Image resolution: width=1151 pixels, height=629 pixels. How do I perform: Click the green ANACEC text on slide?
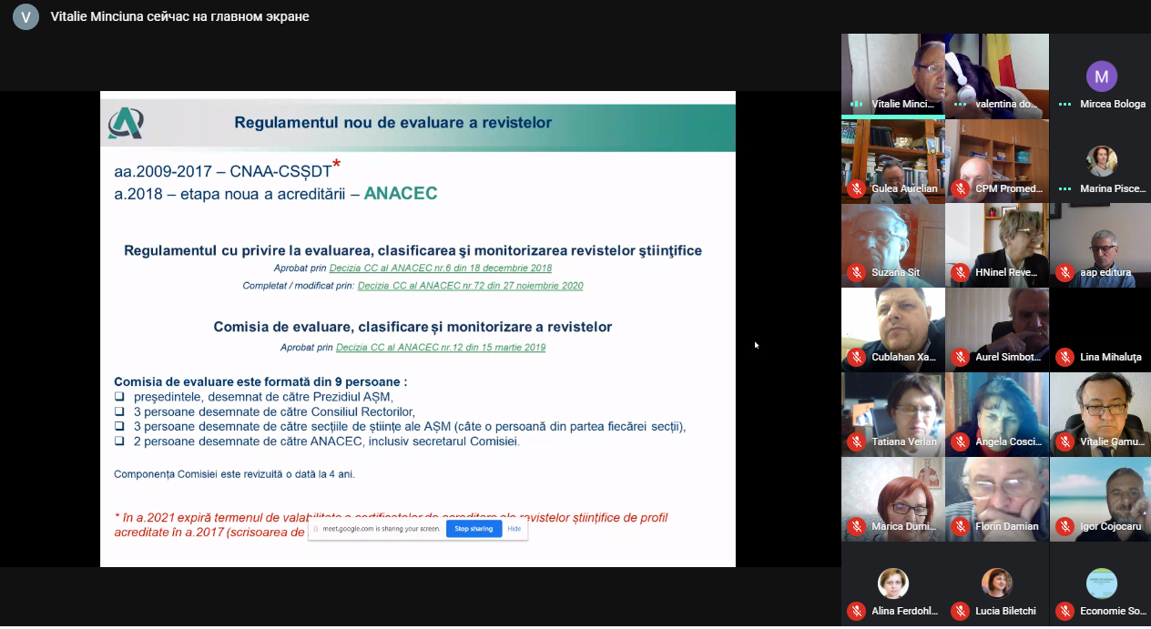pos(401,193)
